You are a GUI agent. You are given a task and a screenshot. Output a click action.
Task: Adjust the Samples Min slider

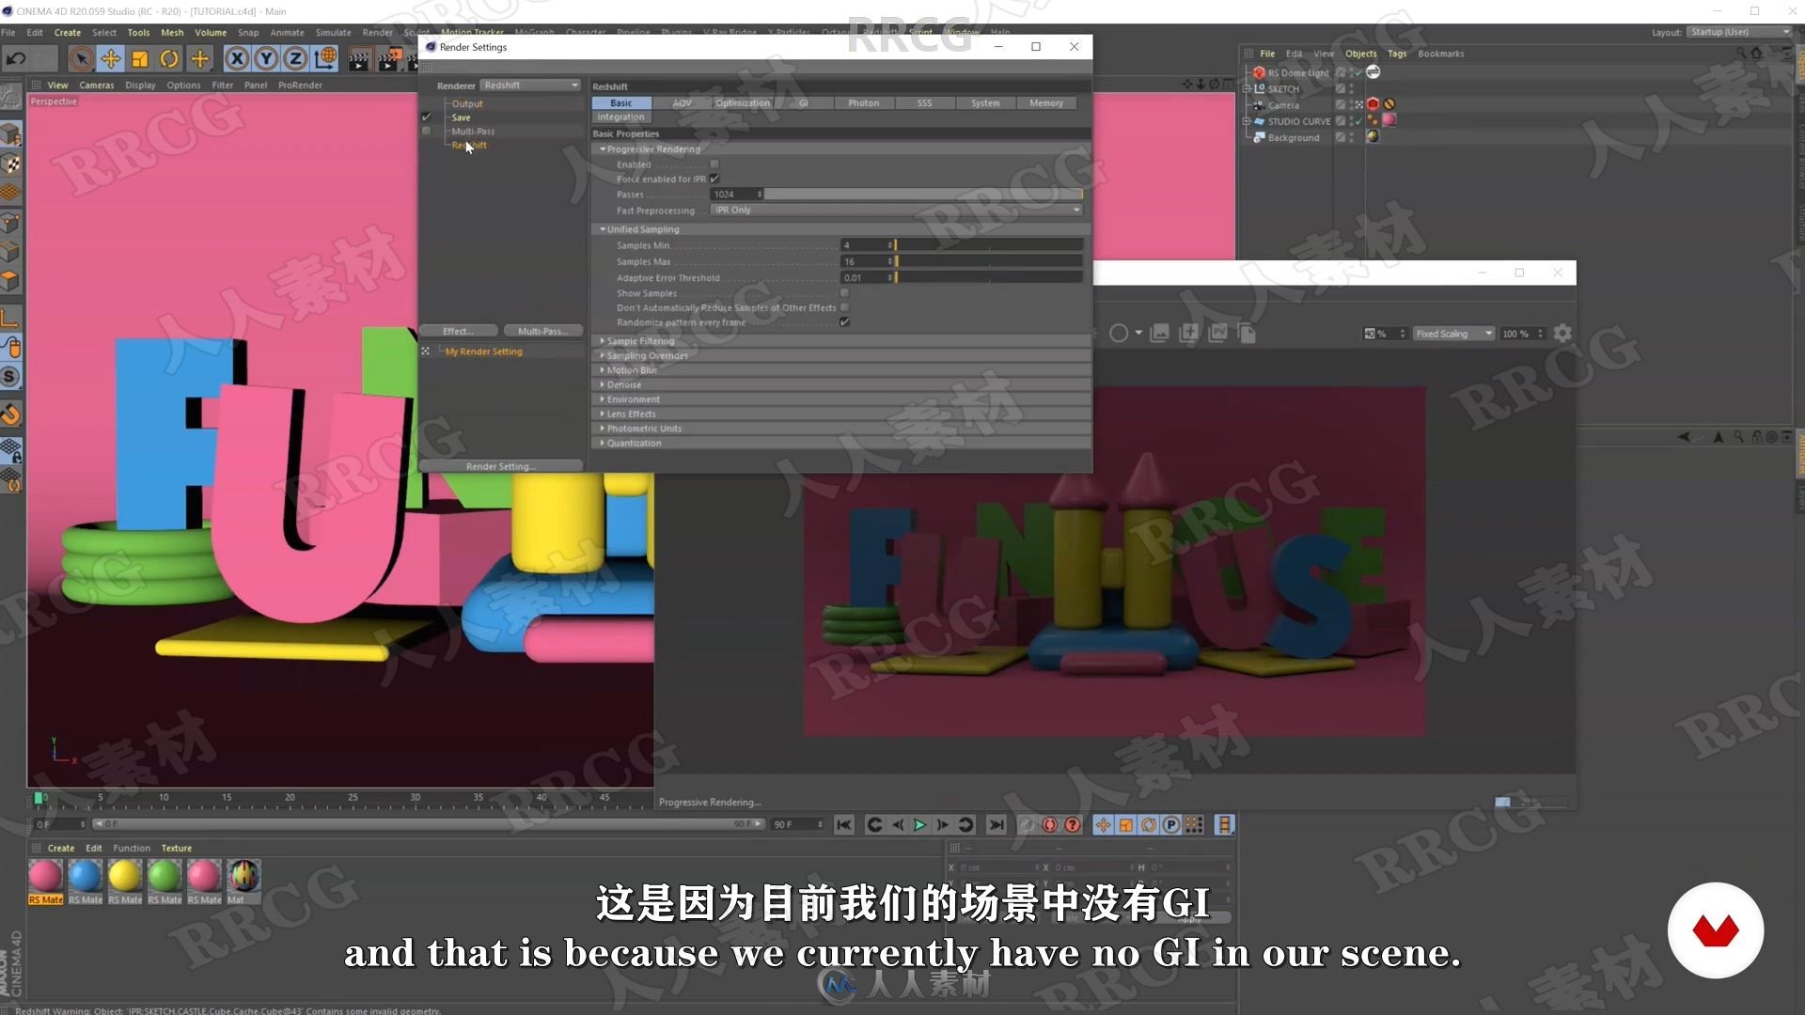989,245
